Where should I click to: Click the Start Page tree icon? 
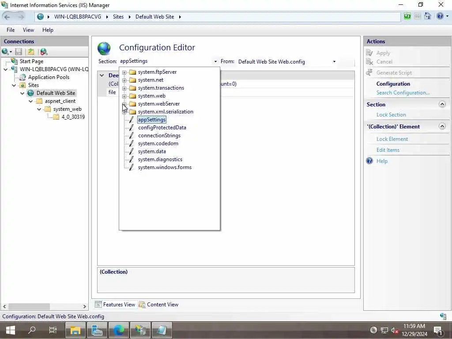14,61
